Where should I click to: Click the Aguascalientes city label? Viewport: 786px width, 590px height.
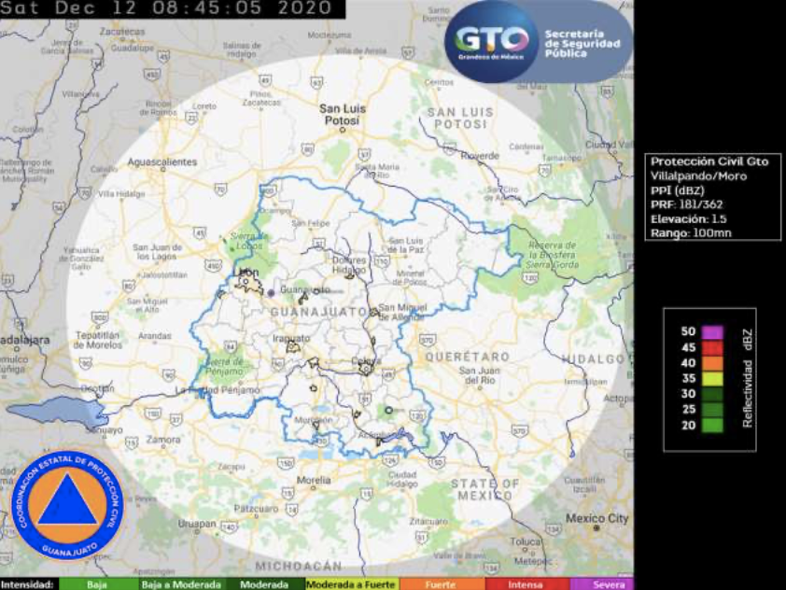(161, 162)
